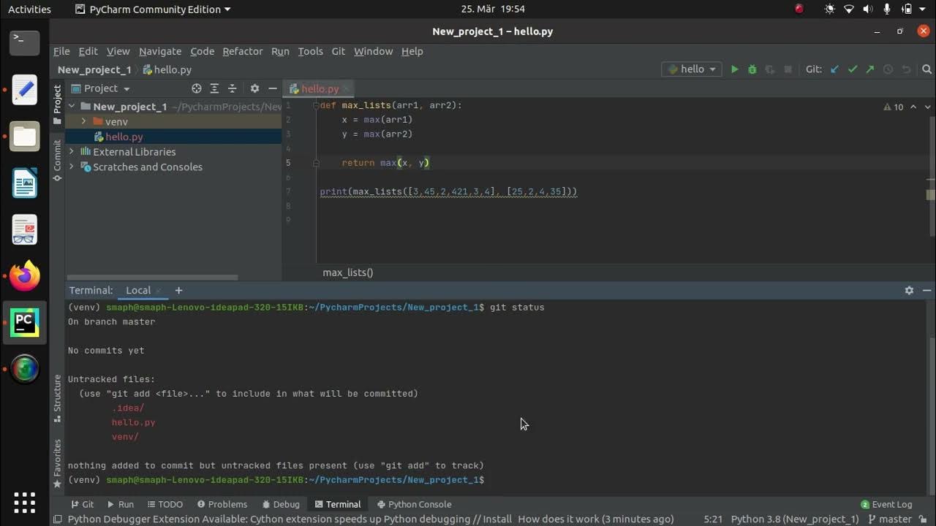Open the text editor dock icon
This screenshot has width=936, height=526.
point(24,90)
